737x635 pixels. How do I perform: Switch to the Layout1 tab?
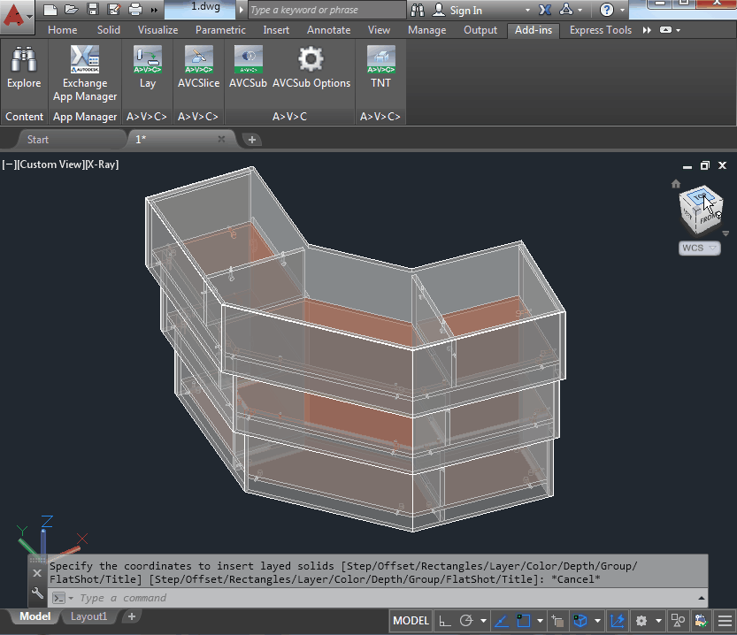tap(88, 616)
